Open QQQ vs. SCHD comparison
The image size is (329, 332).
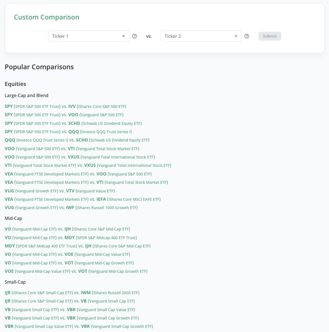coord(77,140)
